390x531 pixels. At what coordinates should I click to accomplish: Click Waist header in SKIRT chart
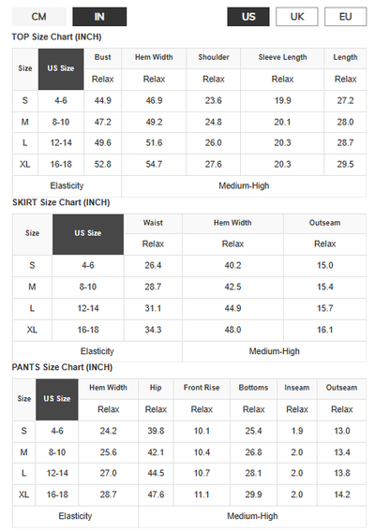click(153, 223)
